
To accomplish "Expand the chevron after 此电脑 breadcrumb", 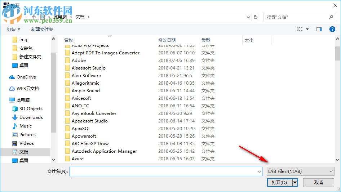I will tap(71, 17).
